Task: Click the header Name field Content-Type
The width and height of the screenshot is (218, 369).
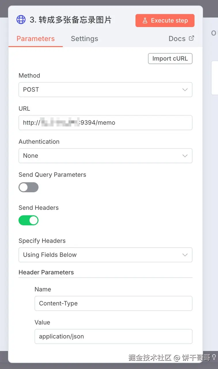Action: click(113, 303)
